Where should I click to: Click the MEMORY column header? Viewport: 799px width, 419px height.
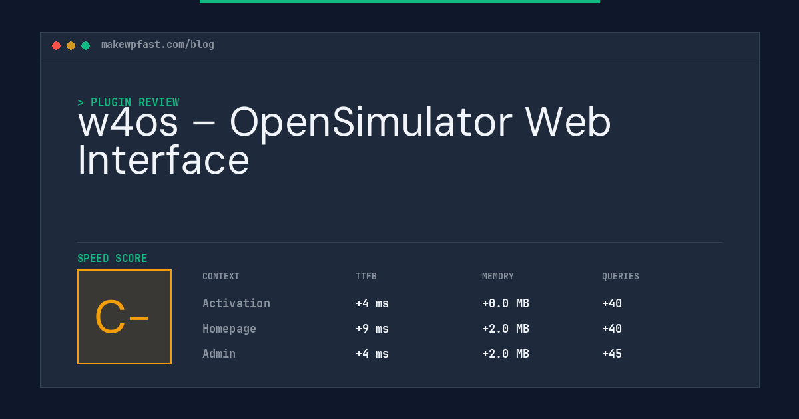pos(498,277)
